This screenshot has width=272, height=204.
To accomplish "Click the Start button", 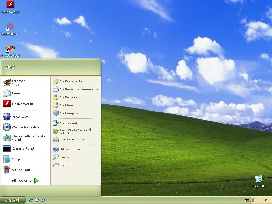I will tap(12, 200).
